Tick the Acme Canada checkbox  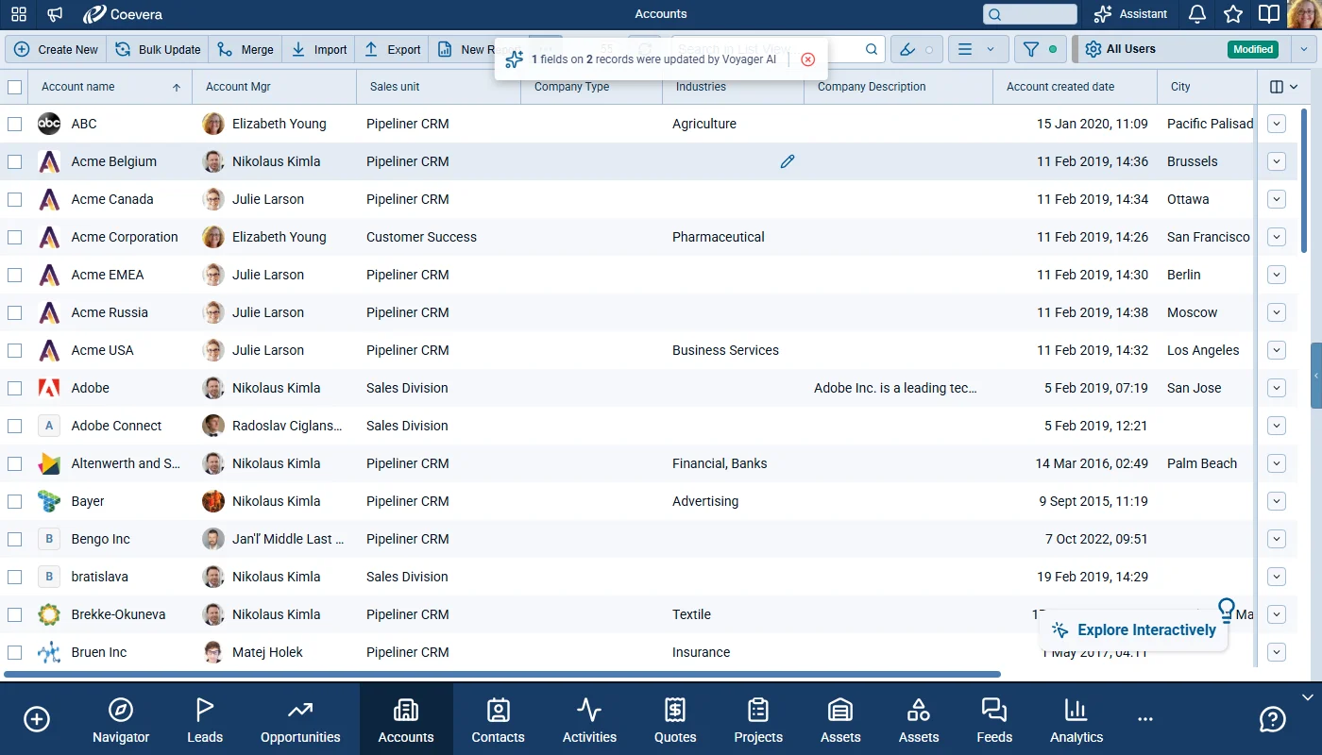pos(14,199)
